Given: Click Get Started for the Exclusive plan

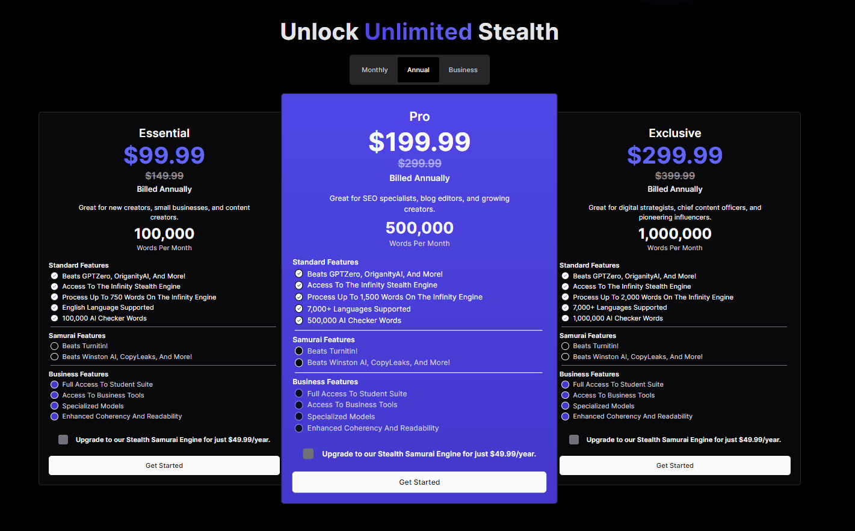Looking at the screenshot, I should pos(674,465).
